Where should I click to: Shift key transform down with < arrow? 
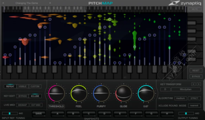(193, 84)
